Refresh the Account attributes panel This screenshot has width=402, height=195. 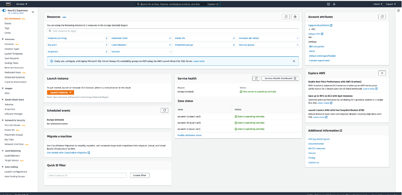pyautogui.click(x=382, y=17)
